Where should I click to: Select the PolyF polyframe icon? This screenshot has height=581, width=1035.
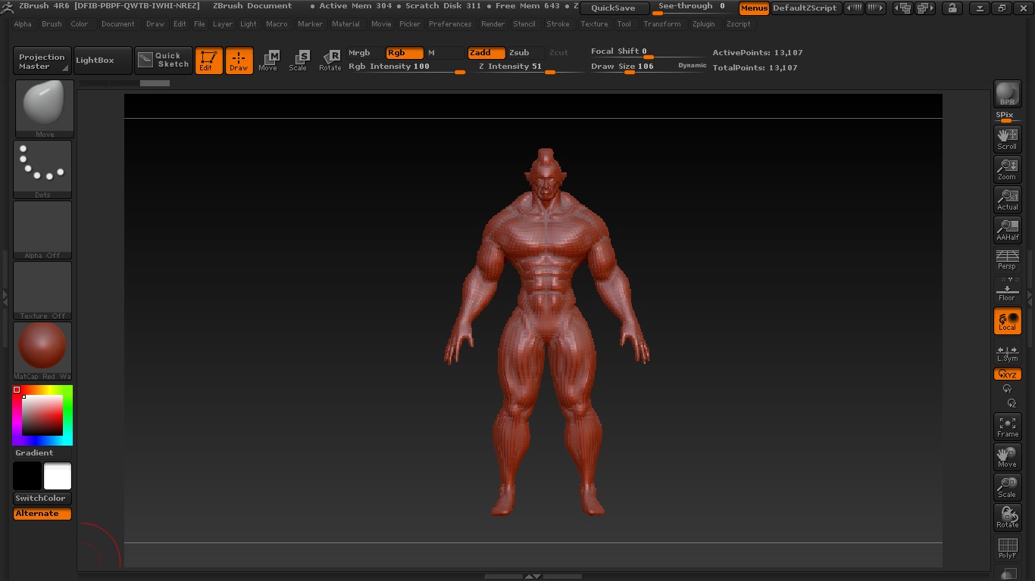pos(1007,548)
